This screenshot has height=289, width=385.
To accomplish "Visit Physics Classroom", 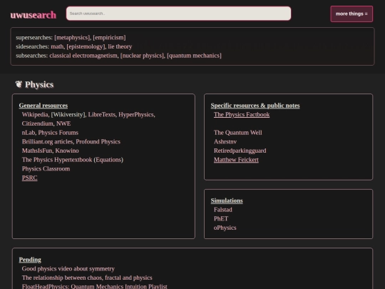I will coord(46,168).
